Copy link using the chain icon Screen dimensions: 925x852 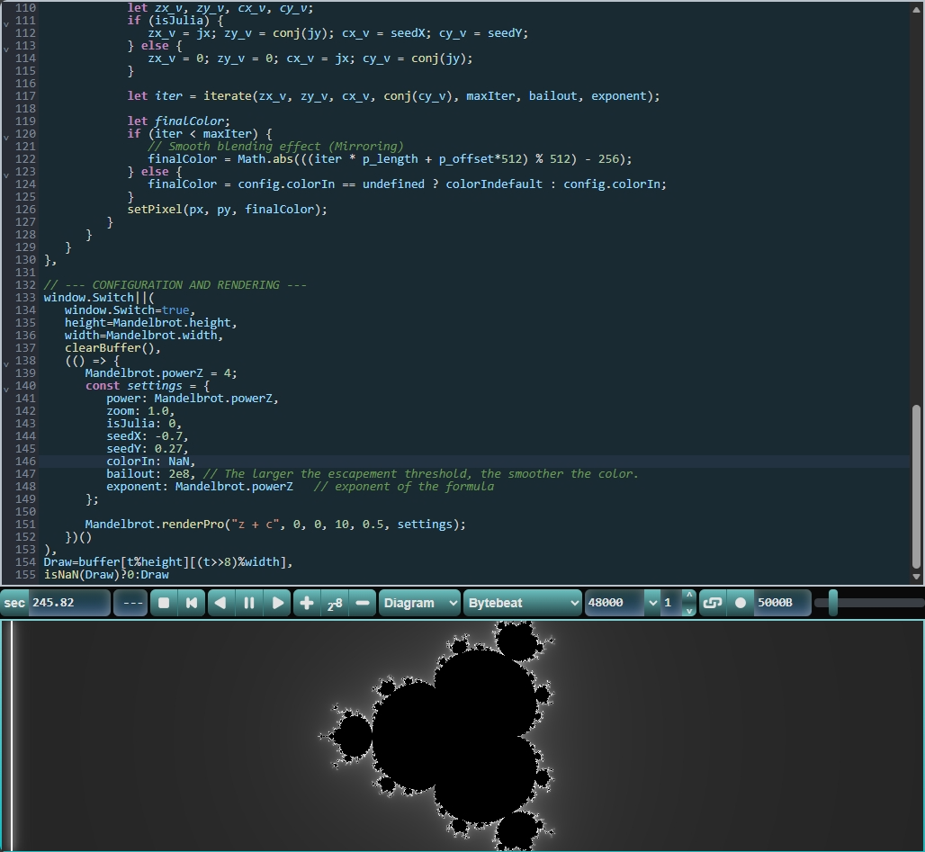[x=712, y=603]
